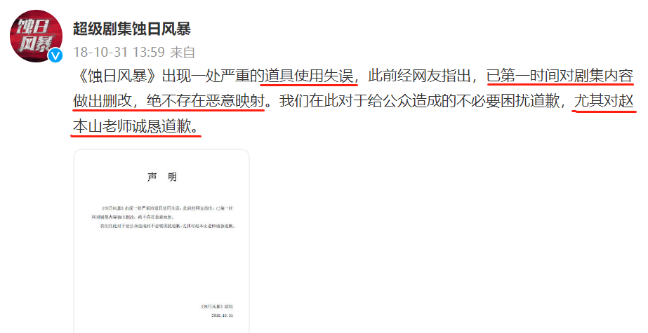This screenshot has width=648, height=333.
Task: Click the 声明 heading inside the image
Action: coord(162,177)
